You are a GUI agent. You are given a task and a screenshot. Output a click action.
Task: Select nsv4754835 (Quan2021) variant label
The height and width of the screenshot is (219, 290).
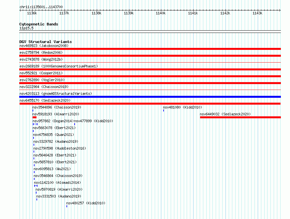53,135
